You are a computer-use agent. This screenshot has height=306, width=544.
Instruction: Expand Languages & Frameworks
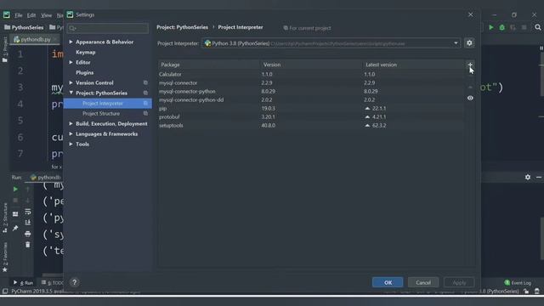pos(71,134)
